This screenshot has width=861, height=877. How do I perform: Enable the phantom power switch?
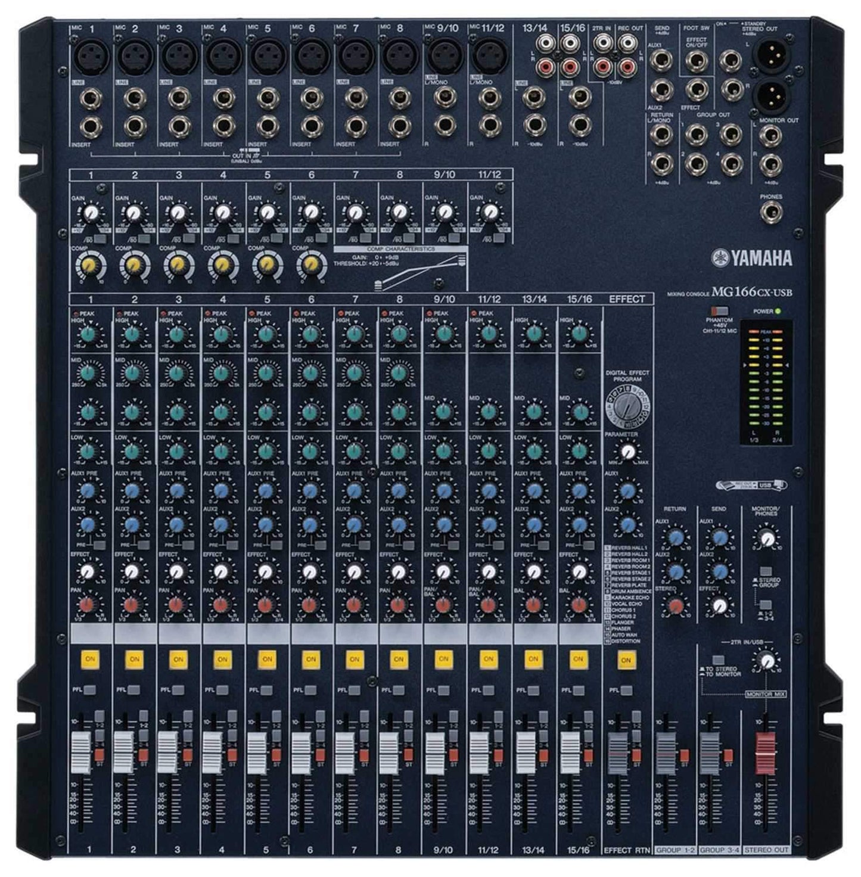click(721, 310)
